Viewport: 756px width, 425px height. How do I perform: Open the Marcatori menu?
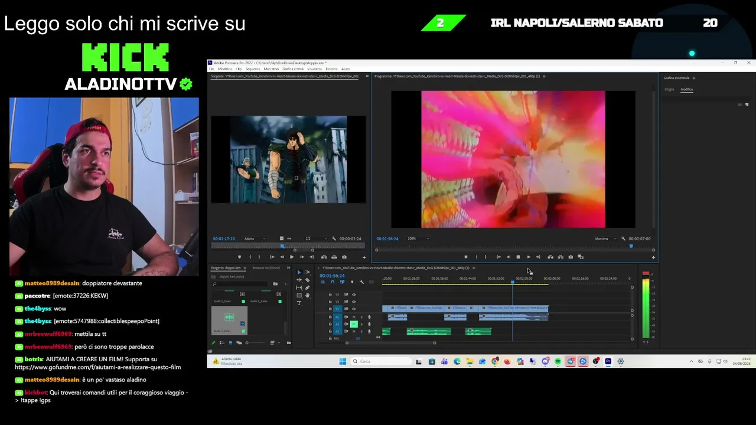click(271, 69)
